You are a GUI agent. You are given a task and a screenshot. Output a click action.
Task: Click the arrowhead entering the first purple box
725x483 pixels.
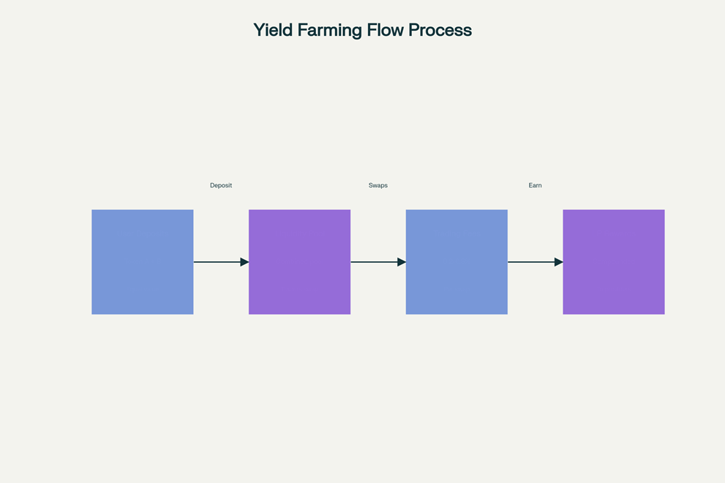pyautogui.click(x=244, y=262)
